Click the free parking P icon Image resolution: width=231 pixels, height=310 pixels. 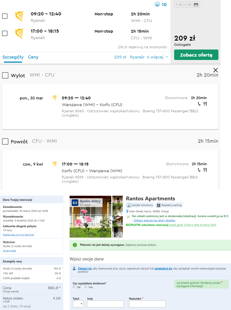coord(158,205)
